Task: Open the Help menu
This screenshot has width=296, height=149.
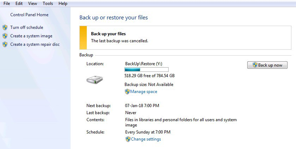Action: pyautogui.click(x=63, y=3)
